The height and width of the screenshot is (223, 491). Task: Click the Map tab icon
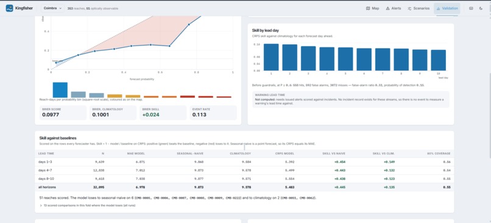pyautogui.click(x=368, y=9)
